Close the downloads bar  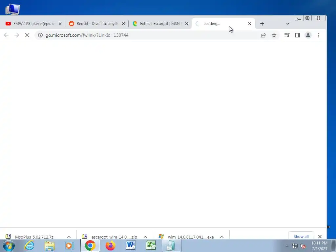click(x=320, y=237)
